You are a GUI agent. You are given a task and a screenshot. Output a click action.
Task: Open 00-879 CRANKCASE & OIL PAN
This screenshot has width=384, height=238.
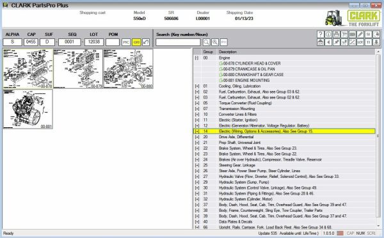[247, 69]
